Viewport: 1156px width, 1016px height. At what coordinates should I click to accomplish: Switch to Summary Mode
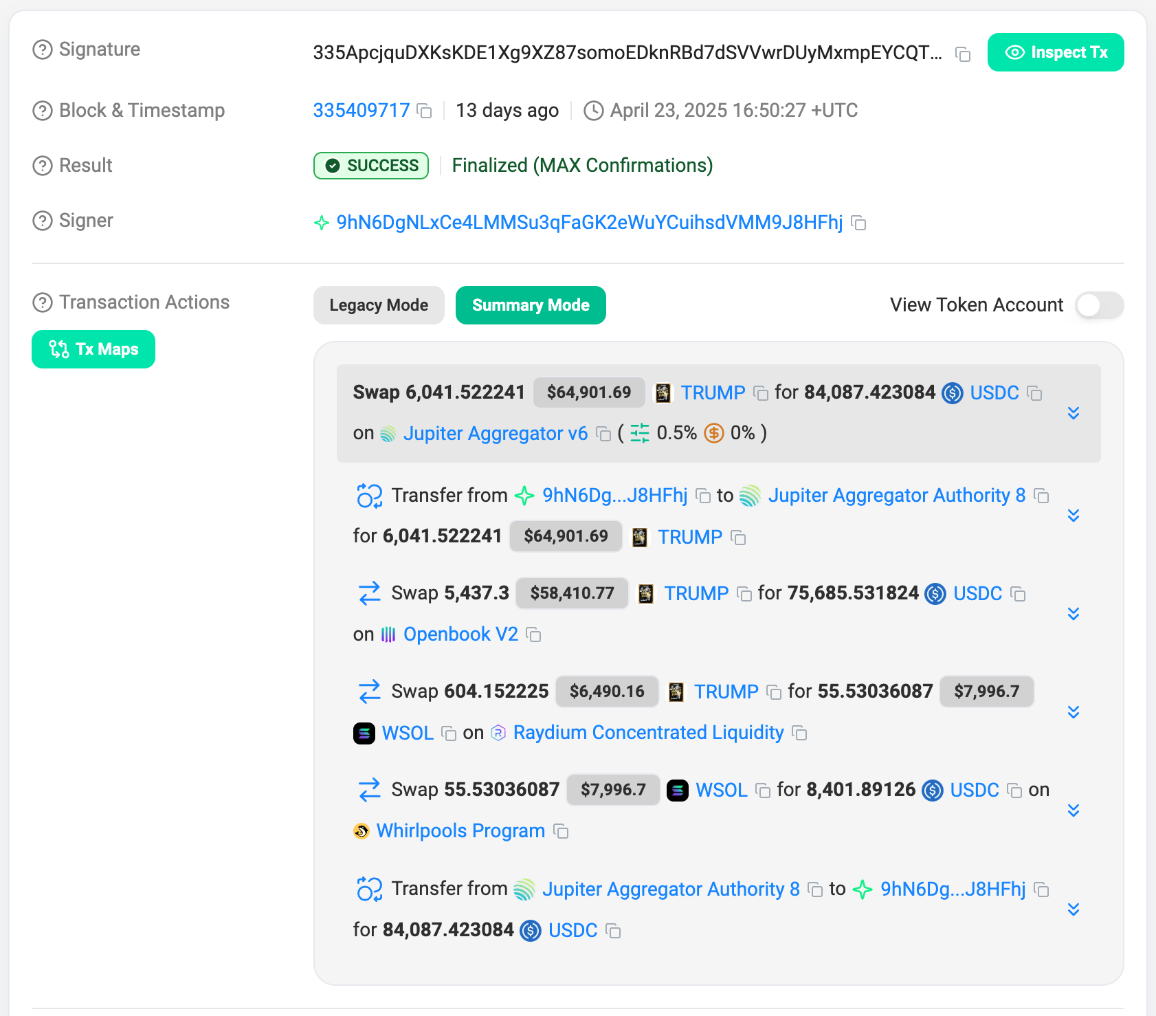click(x=531, y=305)
